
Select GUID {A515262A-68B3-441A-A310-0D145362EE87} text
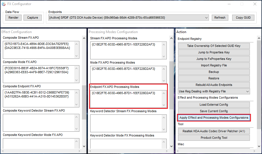37,96
